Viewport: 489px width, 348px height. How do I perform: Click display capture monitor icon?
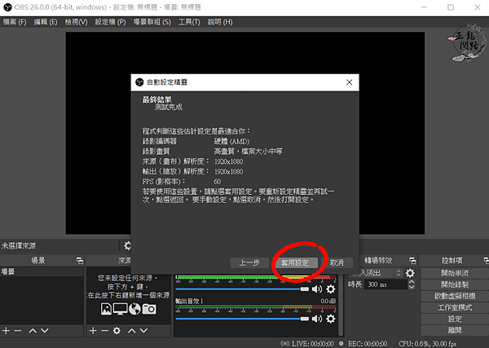[x=120, y=309]
